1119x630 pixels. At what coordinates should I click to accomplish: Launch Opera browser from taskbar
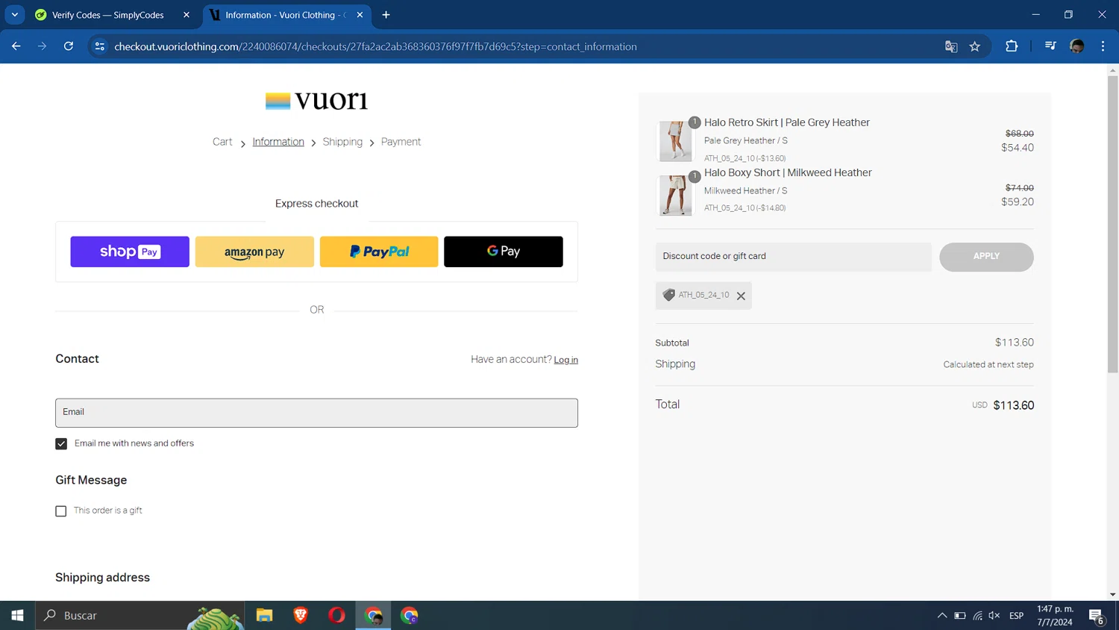coord(336,615)
